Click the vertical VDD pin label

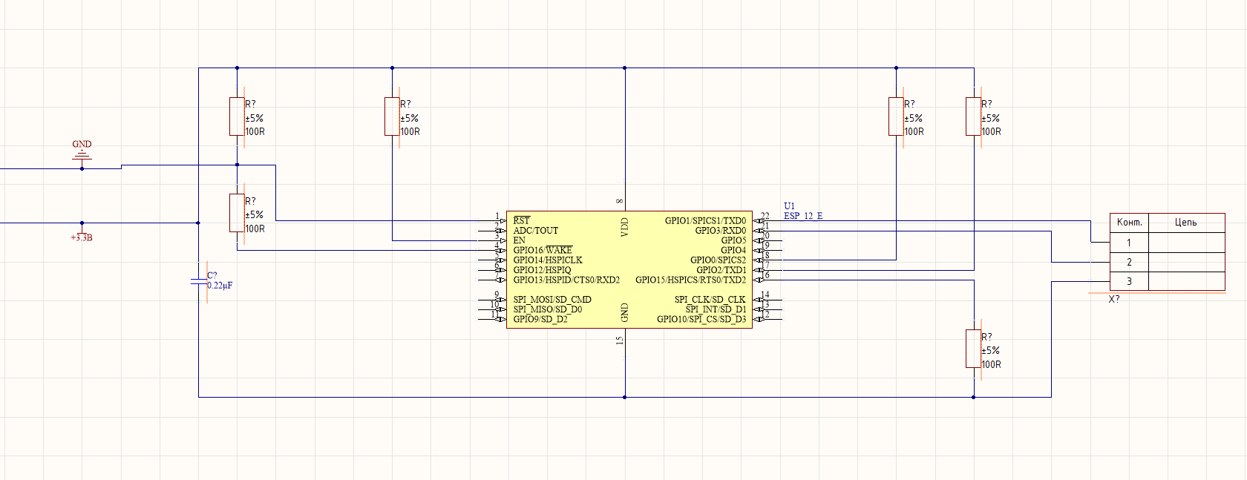tap(624, 227)
